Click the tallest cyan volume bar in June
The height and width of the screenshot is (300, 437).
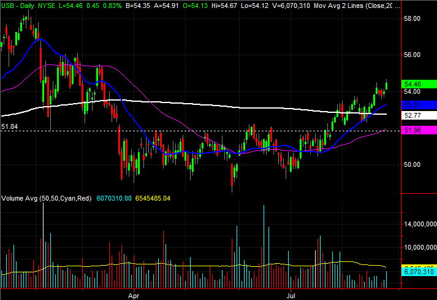pos(264,247)
